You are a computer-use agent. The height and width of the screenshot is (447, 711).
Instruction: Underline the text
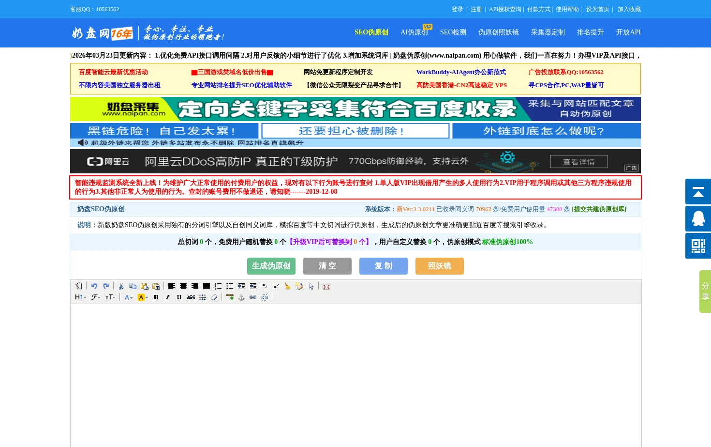click(x=179, y=297)
